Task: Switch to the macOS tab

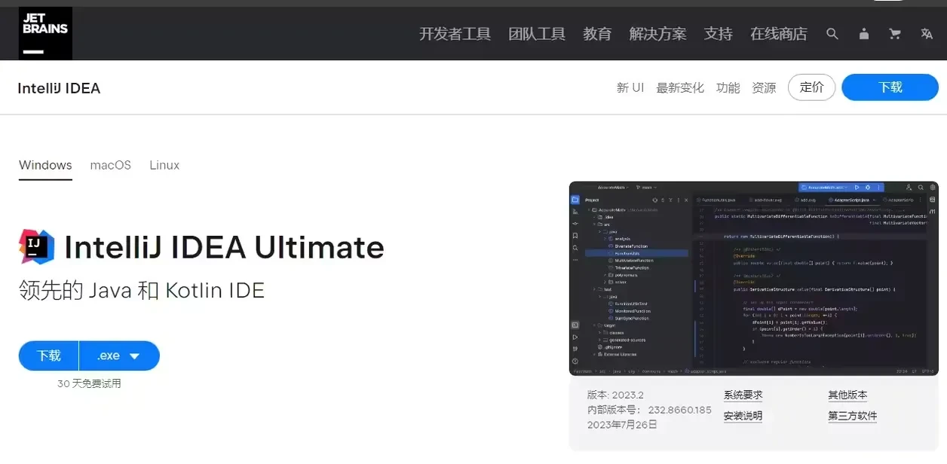Action: [111, 165]
